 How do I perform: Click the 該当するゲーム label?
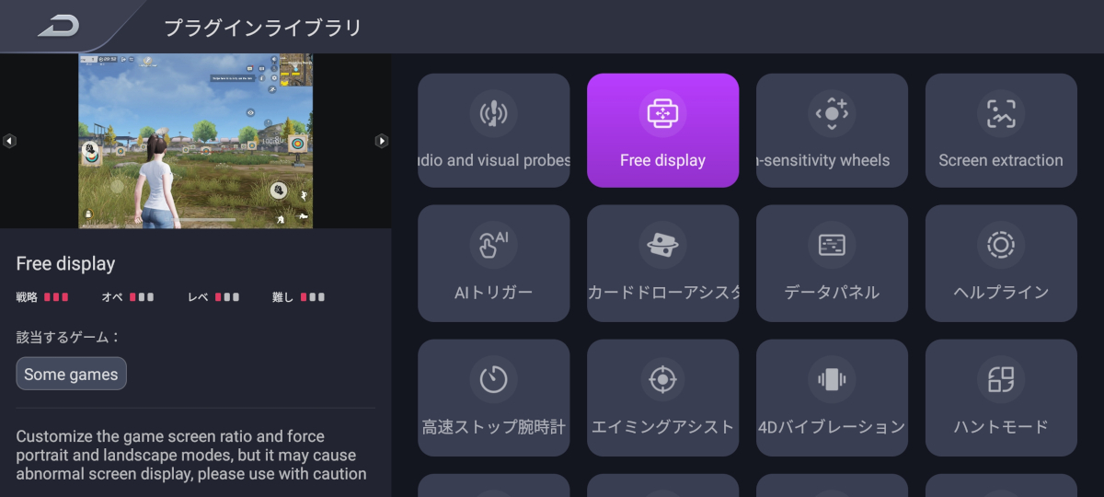[68, 337]
